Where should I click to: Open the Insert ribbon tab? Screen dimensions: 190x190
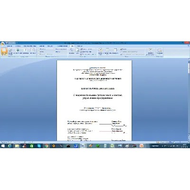[18, 46]
